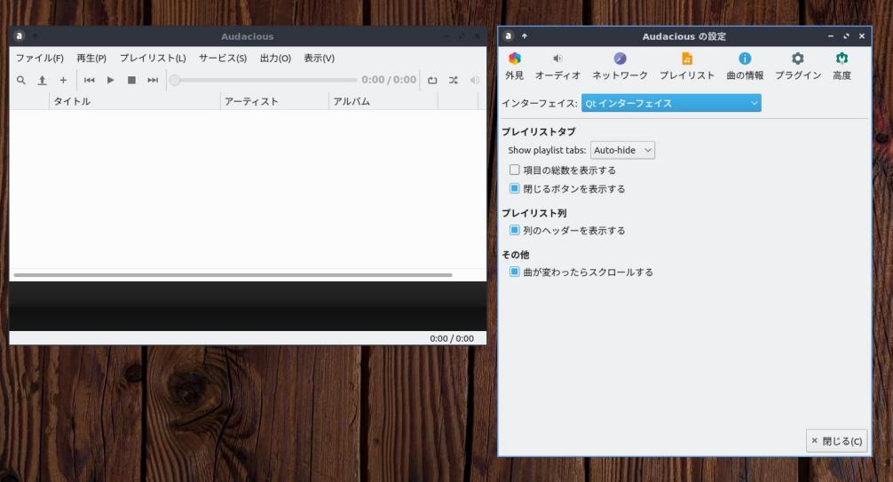Click the 閉じる(C) button in settings
The width and height of the screenshot is (893, 482).
[x=836, y=441]
